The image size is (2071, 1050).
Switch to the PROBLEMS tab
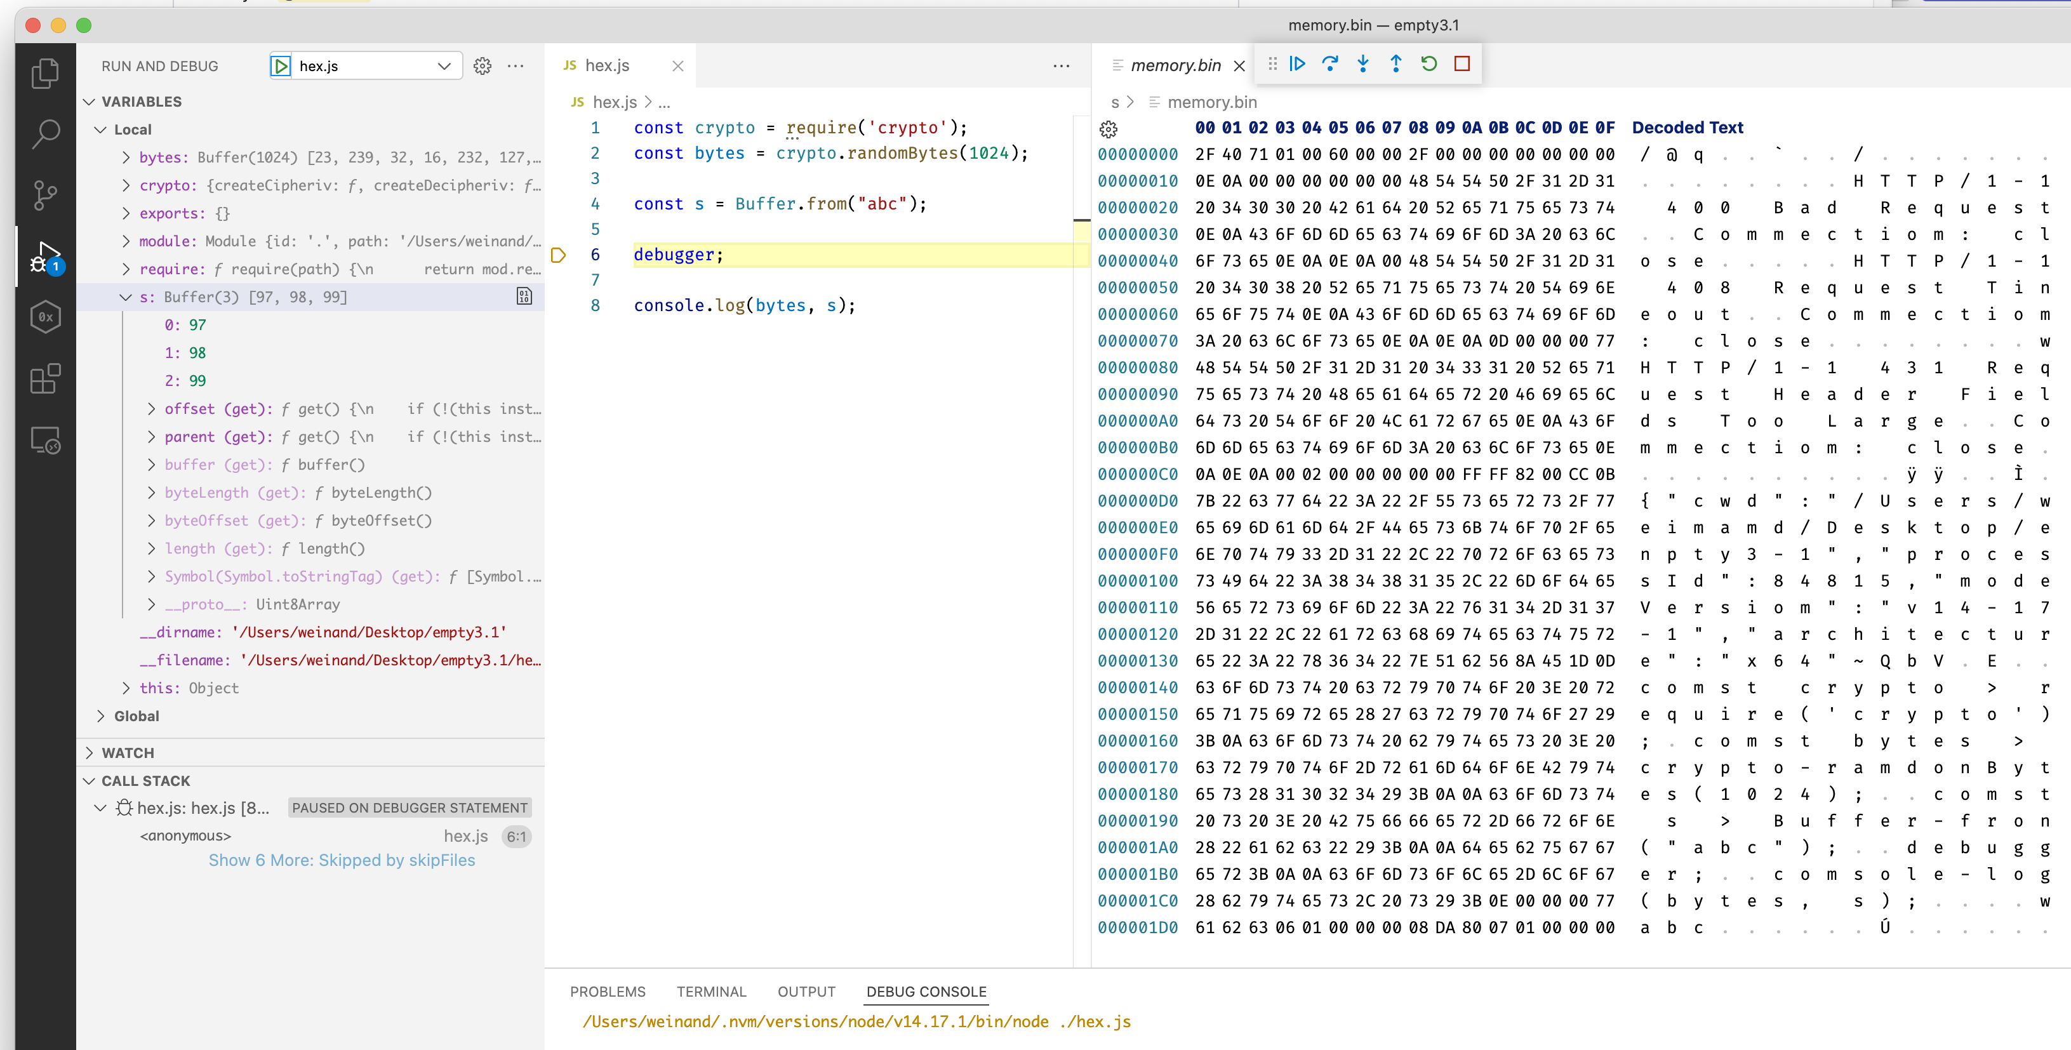[607, 992]
